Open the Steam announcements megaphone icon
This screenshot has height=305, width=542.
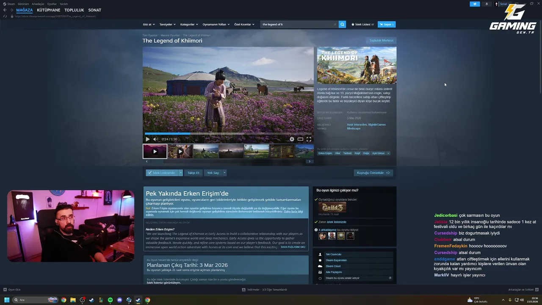click(475, 4)
